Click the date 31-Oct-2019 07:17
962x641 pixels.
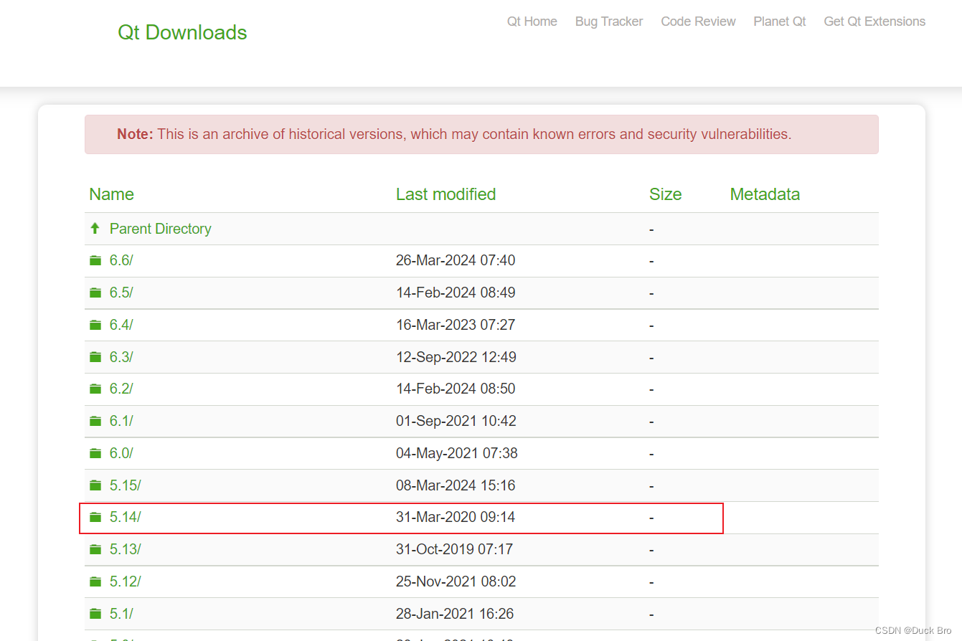pos(454,549)
